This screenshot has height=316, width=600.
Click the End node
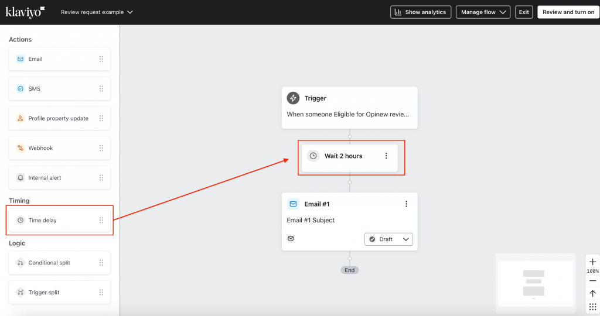[350, 270]
